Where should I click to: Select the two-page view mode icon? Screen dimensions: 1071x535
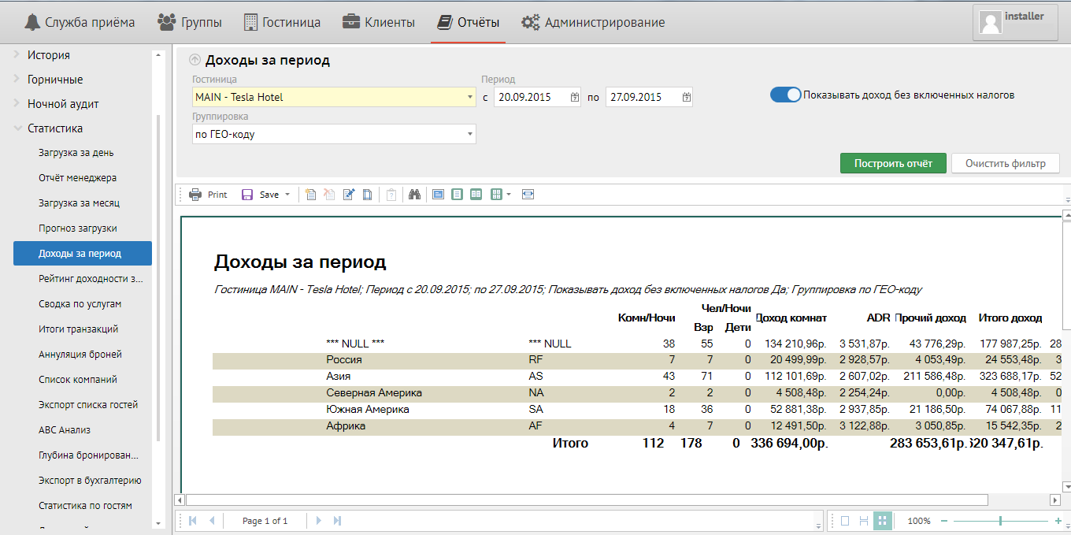click(476, 195)
